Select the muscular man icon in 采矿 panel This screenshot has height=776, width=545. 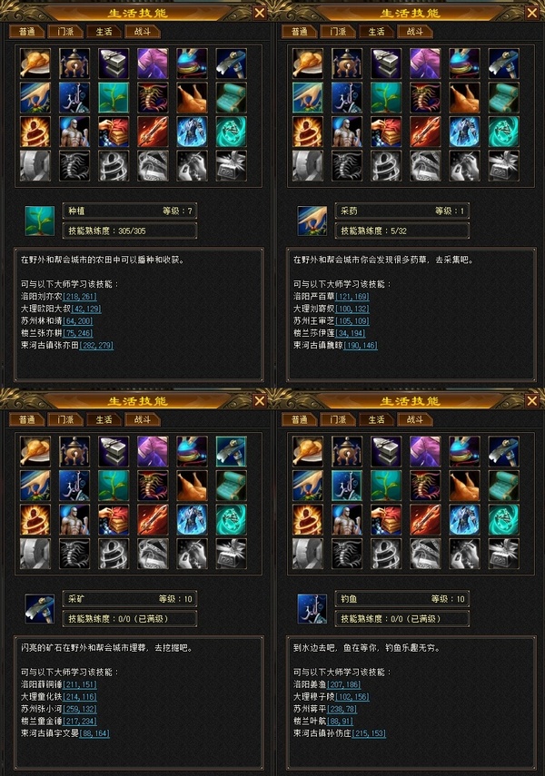point(74,520)
